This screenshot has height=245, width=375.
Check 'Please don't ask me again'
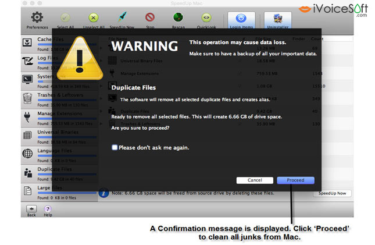tap(115, 148)
